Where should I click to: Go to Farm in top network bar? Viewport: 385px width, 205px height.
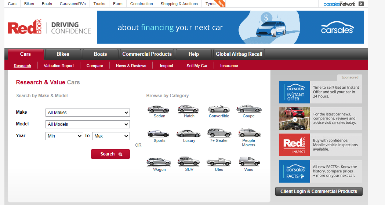(117, 4)
